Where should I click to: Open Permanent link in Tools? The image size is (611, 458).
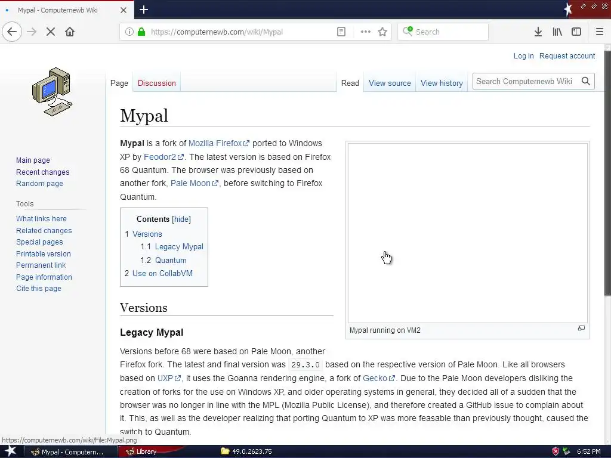click(41, 265)
